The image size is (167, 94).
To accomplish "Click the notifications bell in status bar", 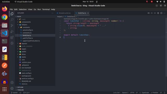I will tap(165, 93).
